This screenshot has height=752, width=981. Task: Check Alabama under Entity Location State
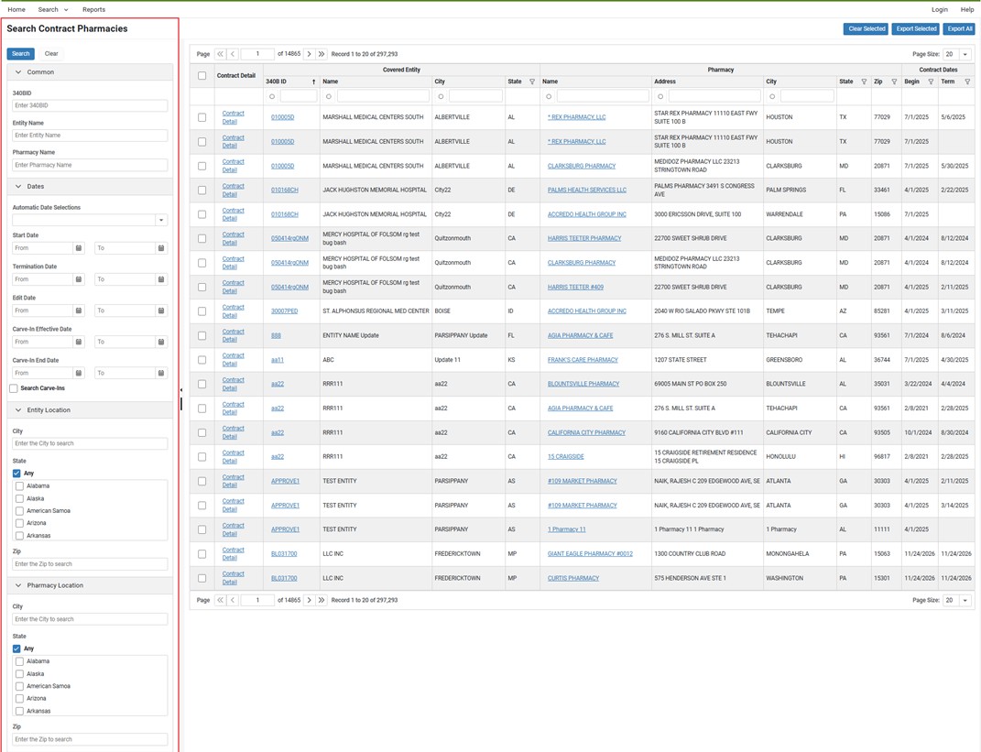tap(20, 486)
